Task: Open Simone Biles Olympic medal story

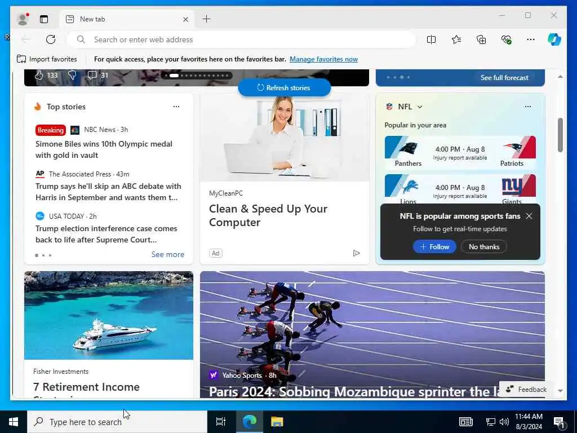Action: click(x=104, y=149)
